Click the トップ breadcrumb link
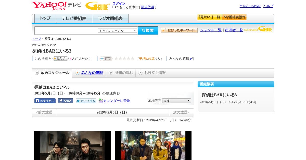This screenshot has width=306, height=160. (36, 39)
